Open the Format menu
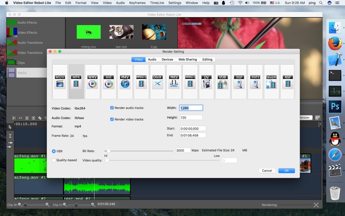 click(x=81, y=3)
